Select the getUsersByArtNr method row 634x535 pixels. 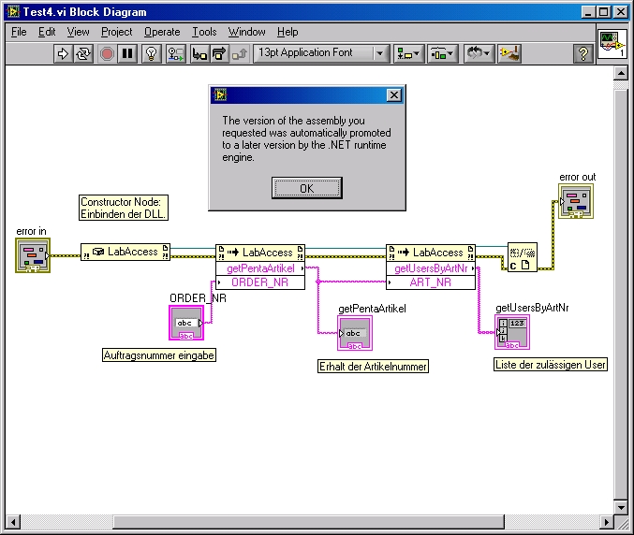[x=431, y=268]
